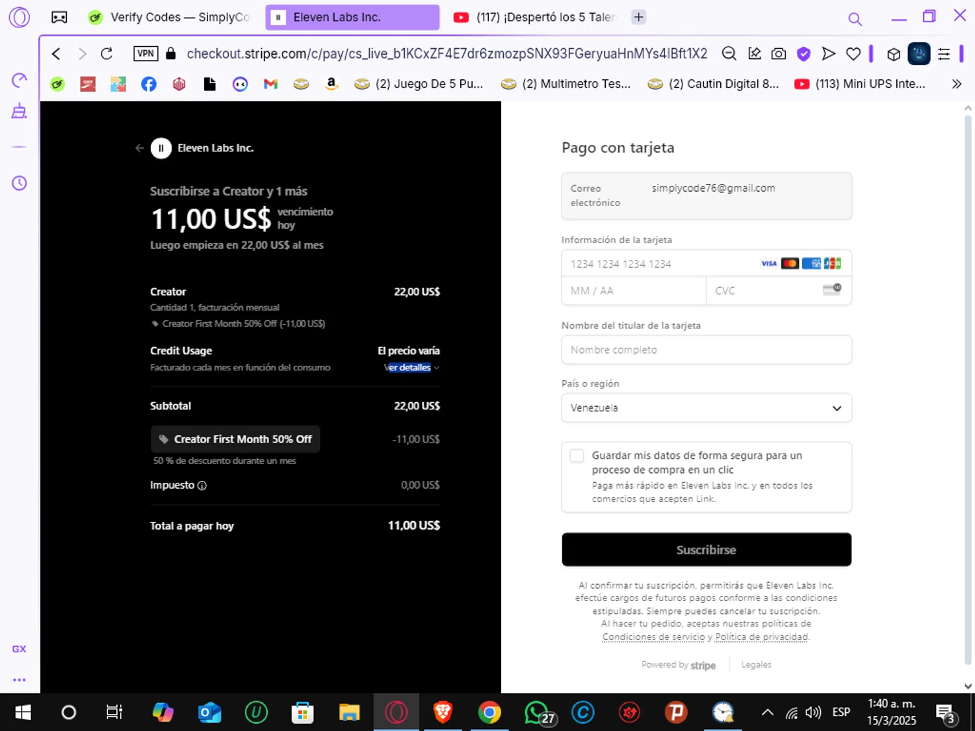The image size is (975, 731).
Task: Check Guardar mis datos checkbox
Action: coord(577,455)
